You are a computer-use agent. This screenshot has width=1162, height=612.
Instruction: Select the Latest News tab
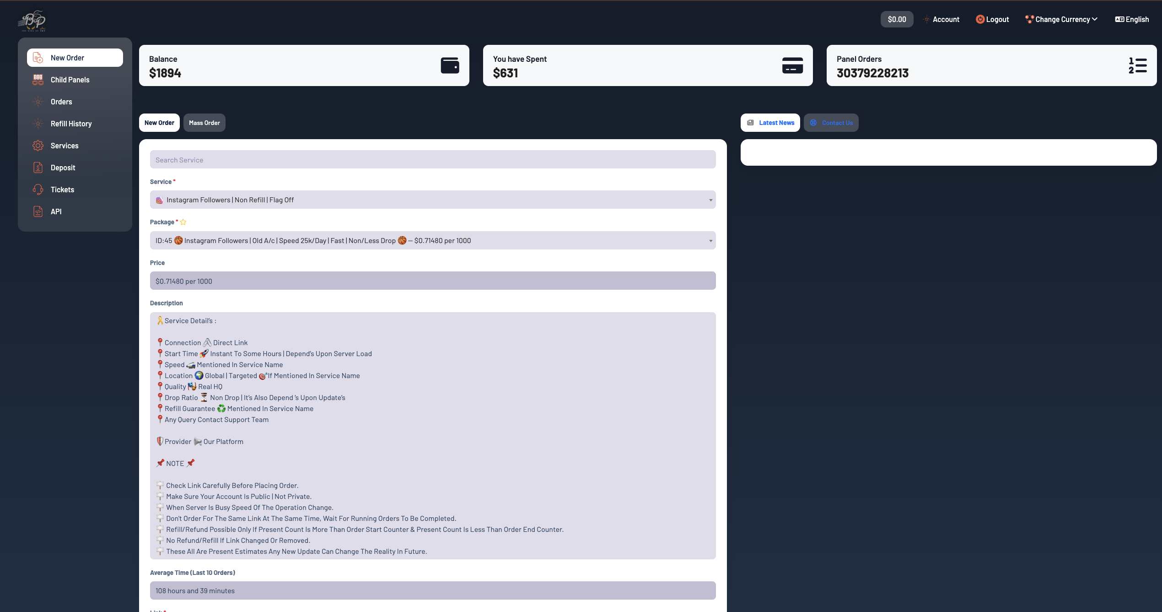(770, 123)
